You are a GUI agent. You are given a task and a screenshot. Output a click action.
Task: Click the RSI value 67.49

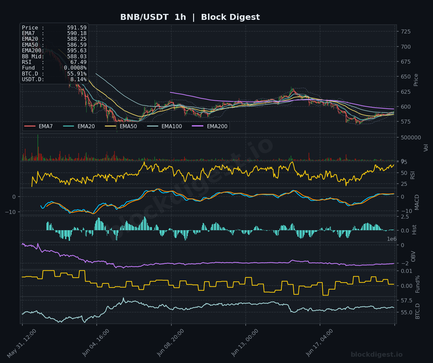coord(78,62)
